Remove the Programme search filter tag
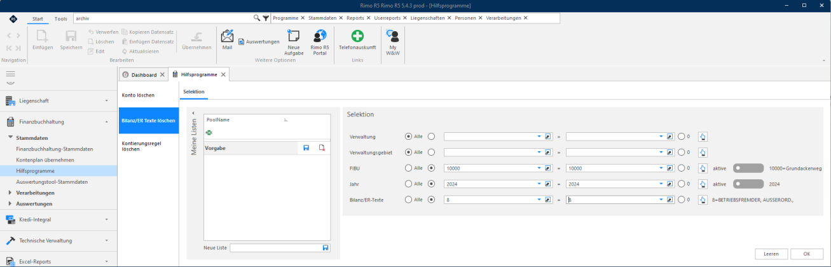 (302, 18)
